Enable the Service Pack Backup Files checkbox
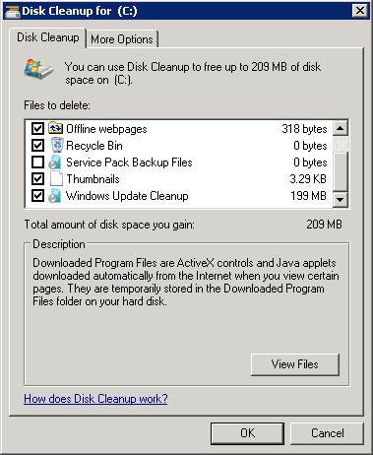 pos(37,162)
